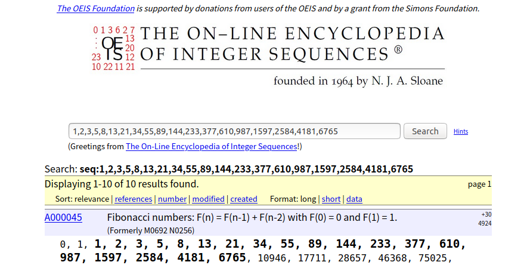Image resolution: width=530 pixels, height=265 pixels.
Task: Open The On-Line Encyclopedia of Integer Sequences greeting link
Action: click(x=211, y=147)
